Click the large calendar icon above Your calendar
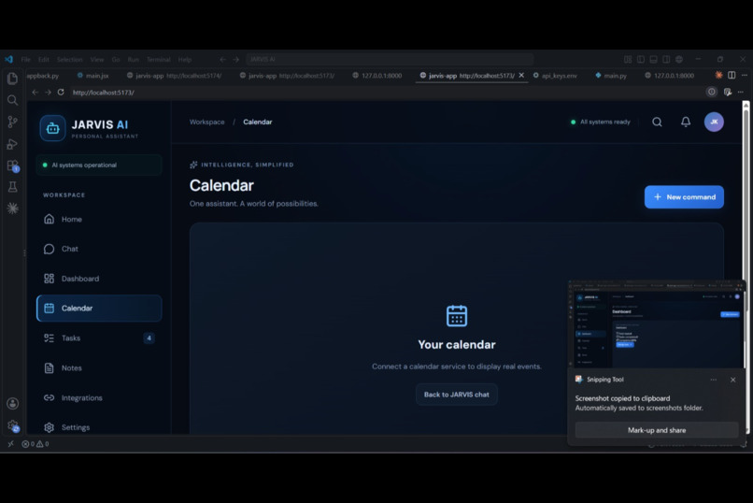Image resolution: width=753 pixels, height=503 pixels. click(457, 316)
